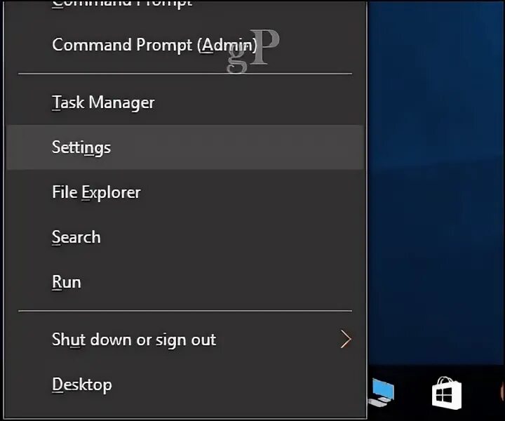Screen dimensions: 505x421
Task: Click the blue desktop wallpaper area
Action: [x=435, y=175]
